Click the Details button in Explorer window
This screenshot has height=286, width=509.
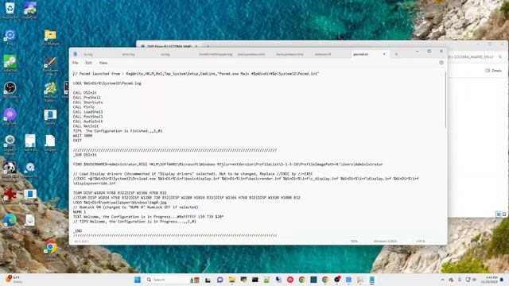tap(493, 71)
